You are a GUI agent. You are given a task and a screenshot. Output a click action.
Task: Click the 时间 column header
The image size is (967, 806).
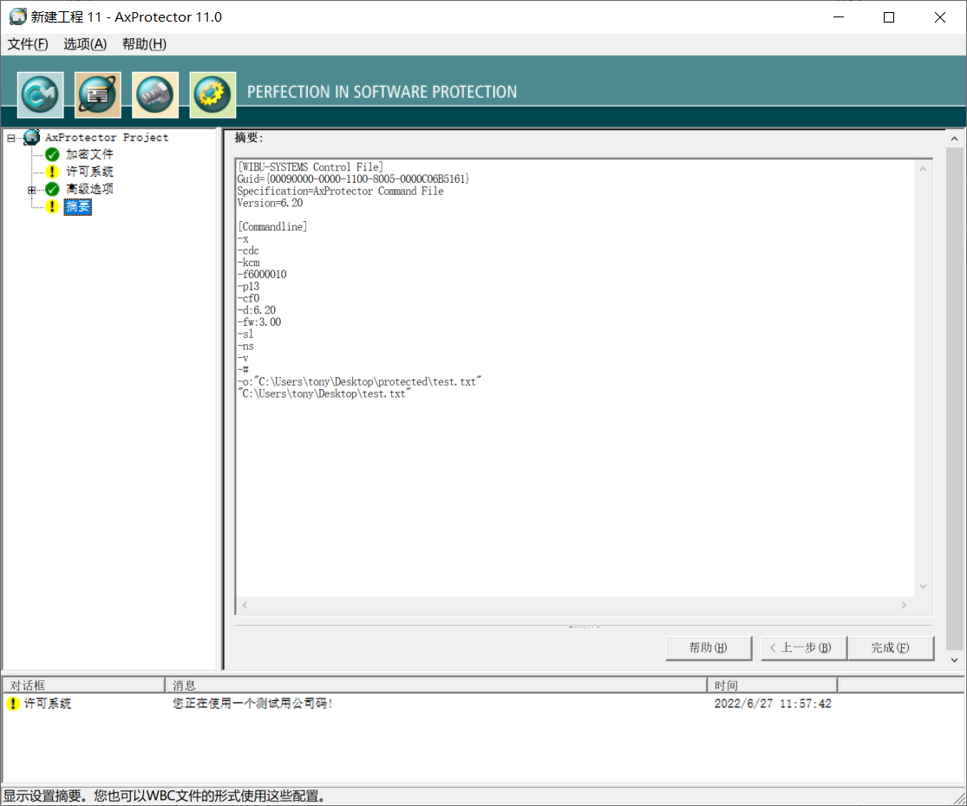772,686
